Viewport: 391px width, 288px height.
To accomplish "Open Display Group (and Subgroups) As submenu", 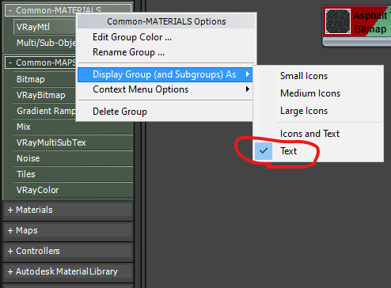I will click(165, 74).
